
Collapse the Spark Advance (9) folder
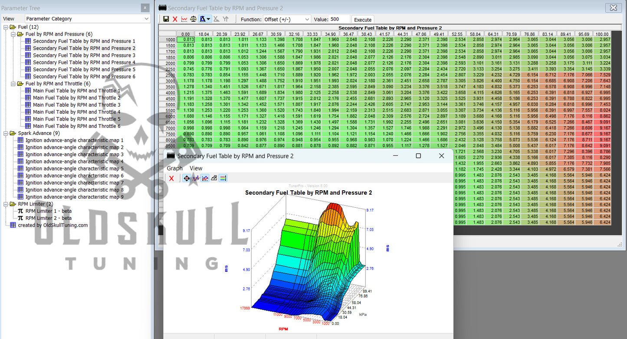click(6, 133)
